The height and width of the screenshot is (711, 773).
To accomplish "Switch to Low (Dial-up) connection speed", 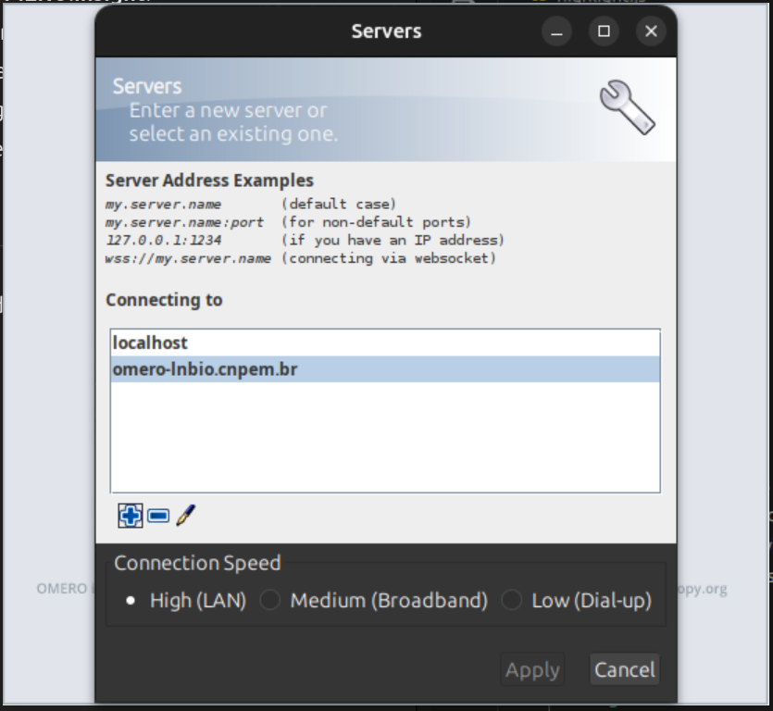I will pyautogui.click(x=510, y=600).
